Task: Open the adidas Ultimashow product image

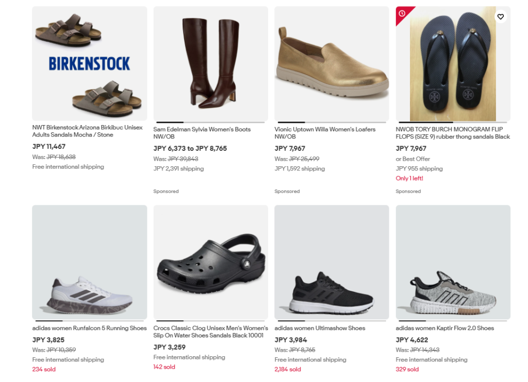Action: 332,262
